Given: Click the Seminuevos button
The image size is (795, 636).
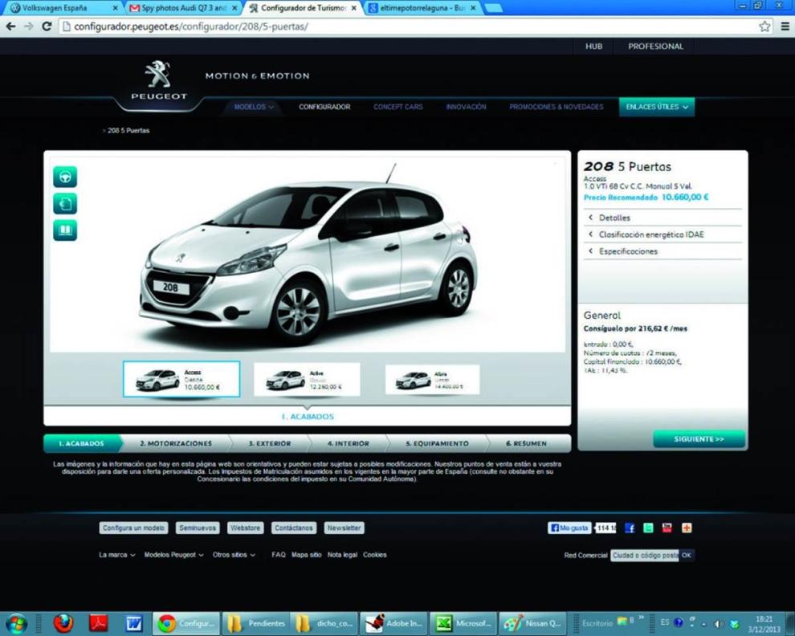Looking at the screenshot, I should 198,528.
